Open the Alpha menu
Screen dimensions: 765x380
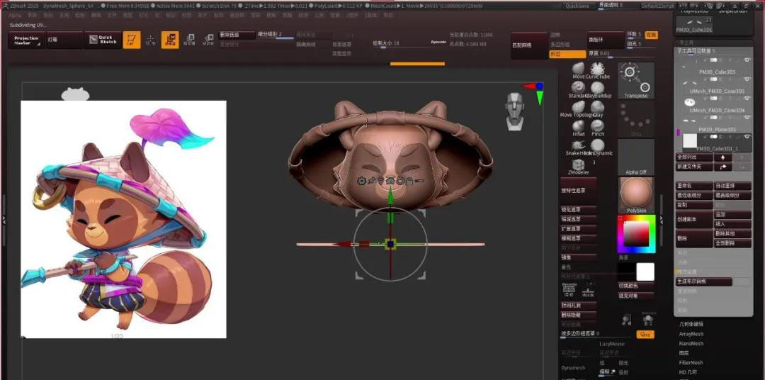(x=15, y=16)
